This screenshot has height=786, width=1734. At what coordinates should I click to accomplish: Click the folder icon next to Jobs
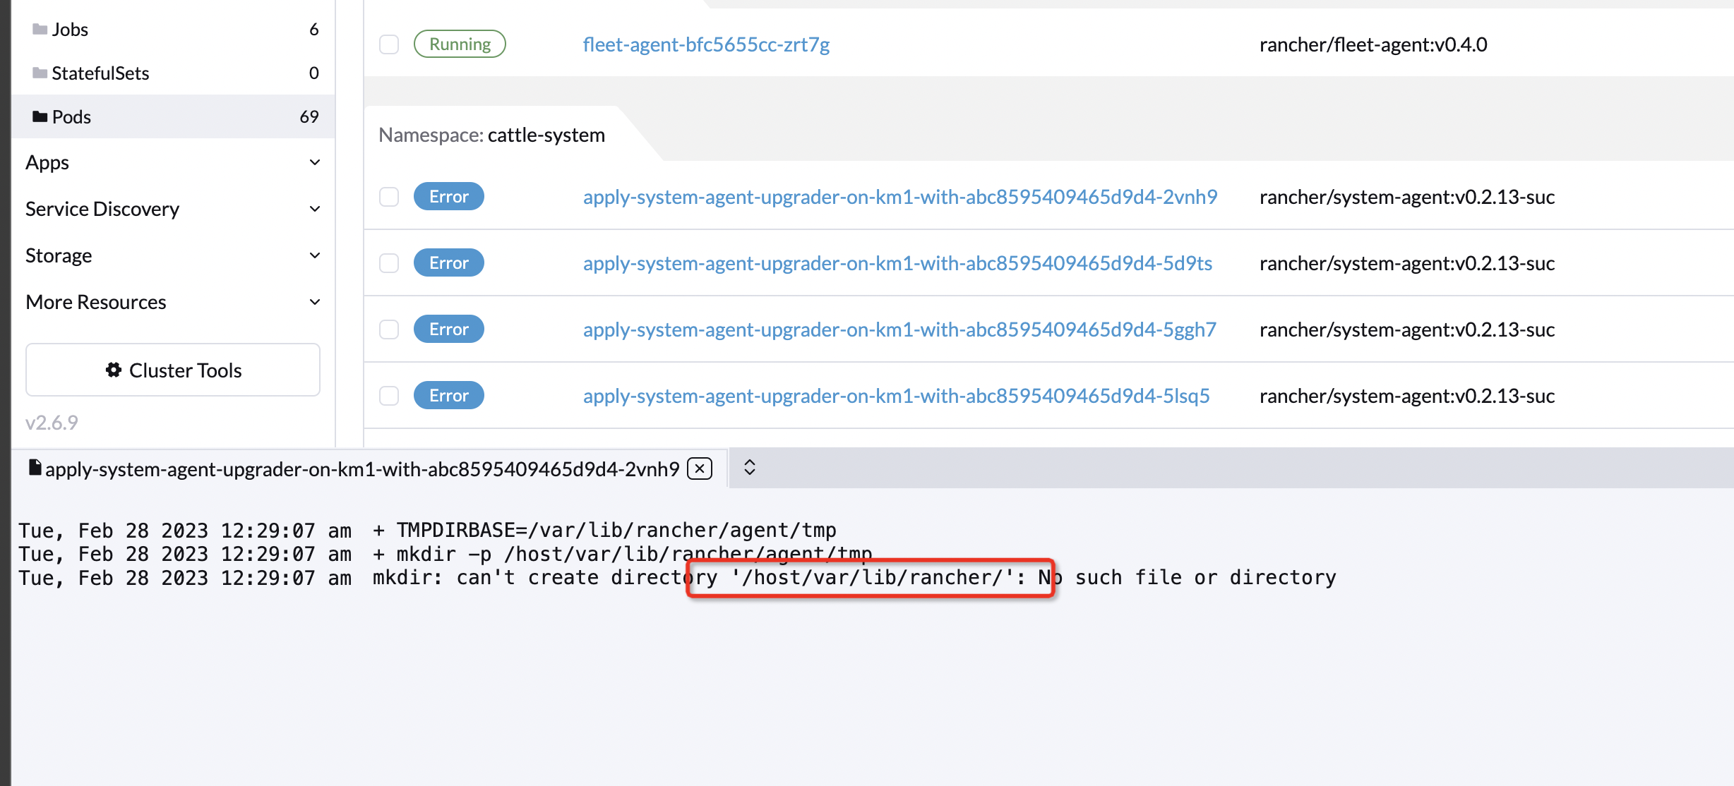coord(39,28)
